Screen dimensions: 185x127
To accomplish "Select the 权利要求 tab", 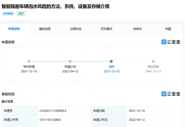I will (106, 29).
